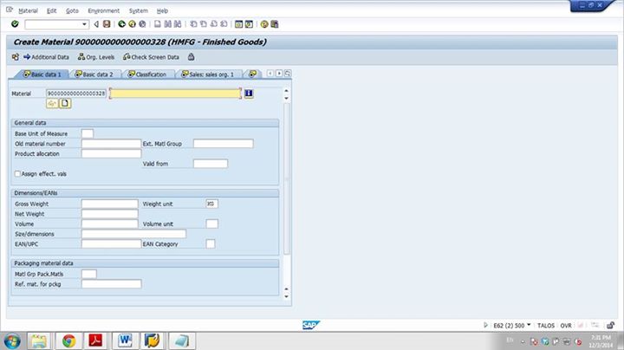Click the Create New Session icon
Image resolution: width=624 pixels, height=350 pixels.
click(x=238, y=24)
